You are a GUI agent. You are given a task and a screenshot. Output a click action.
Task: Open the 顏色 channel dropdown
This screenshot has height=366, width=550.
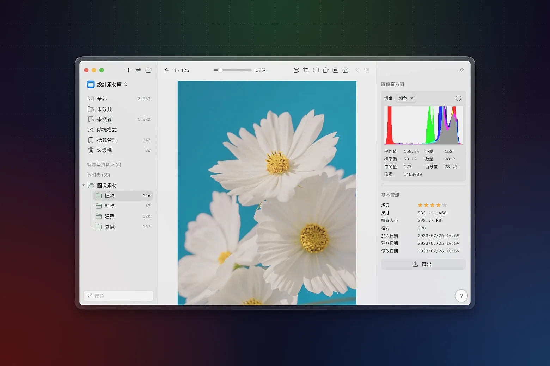(x=406, y=99)
